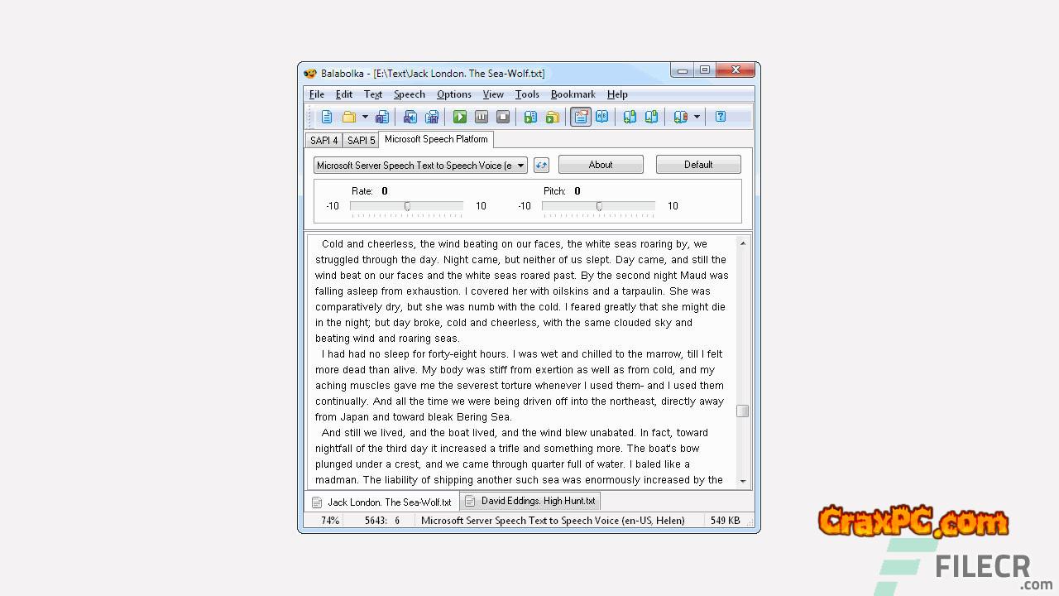Pause speech with the Pause button
Screen dimensions: 1059x596
tap(482, 117)
